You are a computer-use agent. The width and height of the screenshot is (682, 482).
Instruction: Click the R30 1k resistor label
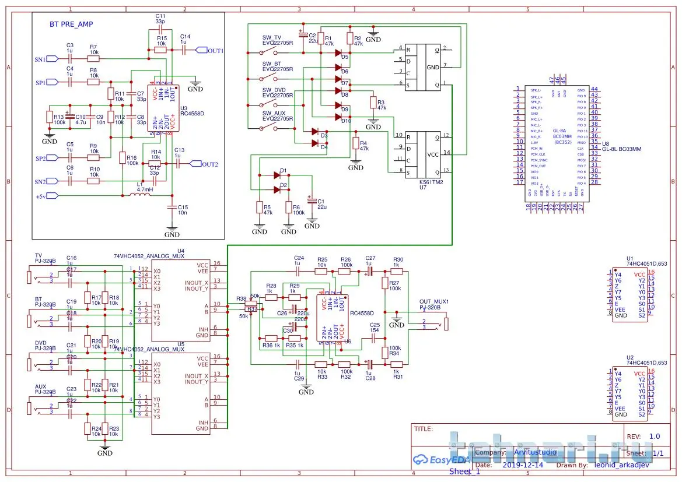398,262
